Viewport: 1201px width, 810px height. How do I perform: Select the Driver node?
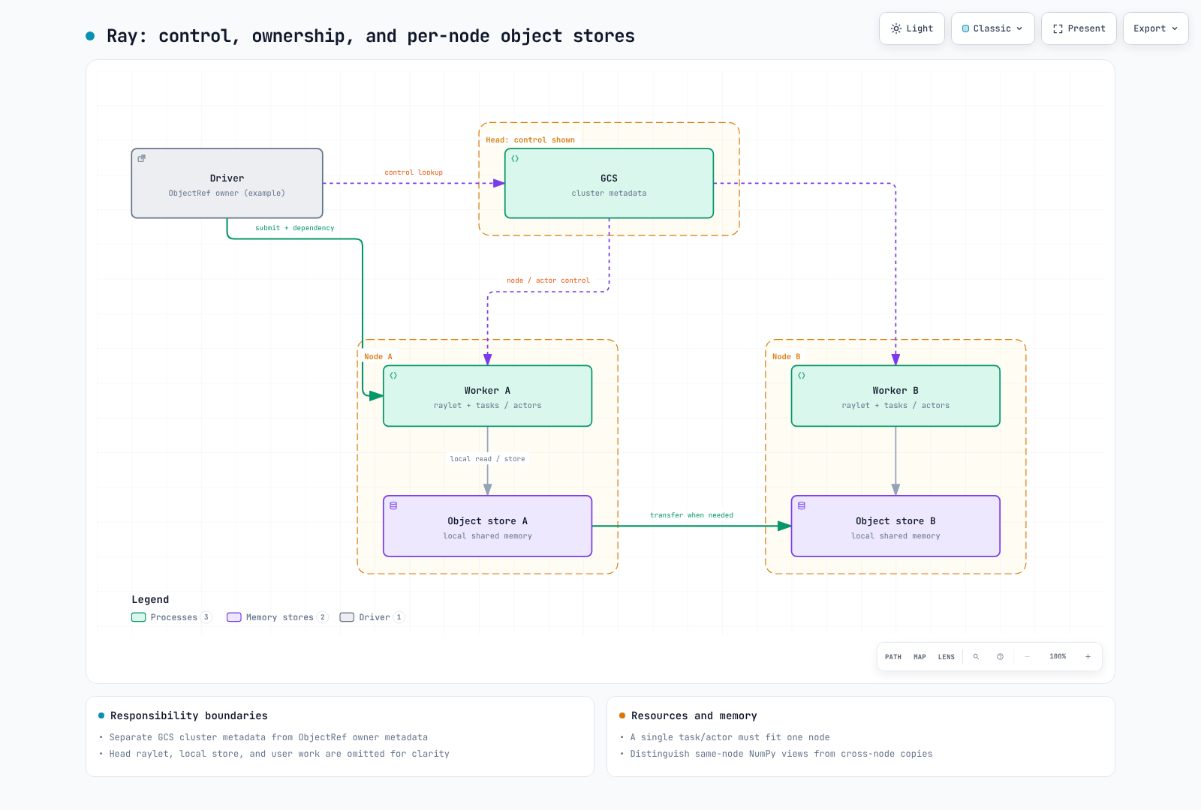227,184
